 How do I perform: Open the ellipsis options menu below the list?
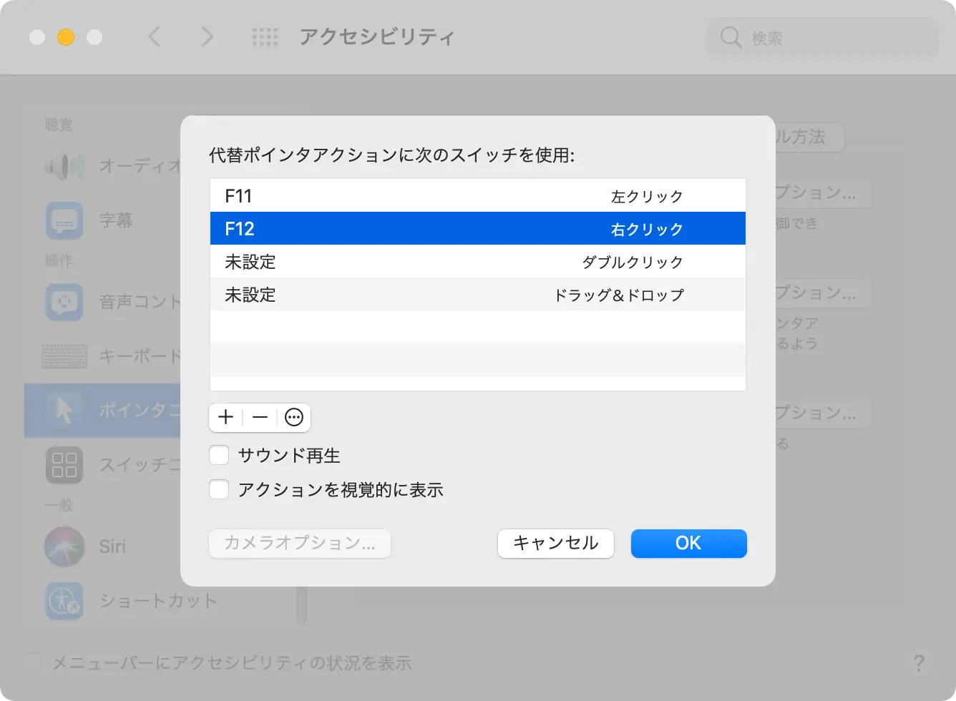(x=294, y=418)
